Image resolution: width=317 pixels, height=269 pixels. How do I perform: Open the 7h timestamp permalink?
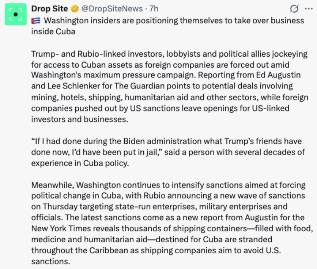(154, 9)
